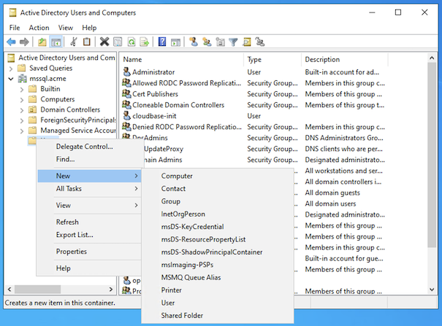Click the Create new user toolbar icon

[x=194, y=42]
